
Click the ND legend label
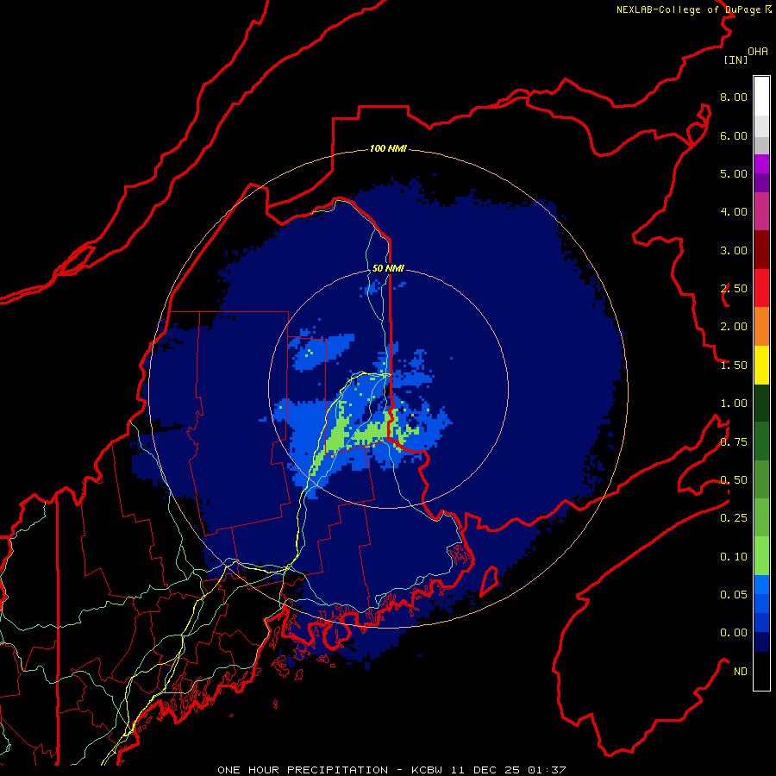tap(741, 672)
